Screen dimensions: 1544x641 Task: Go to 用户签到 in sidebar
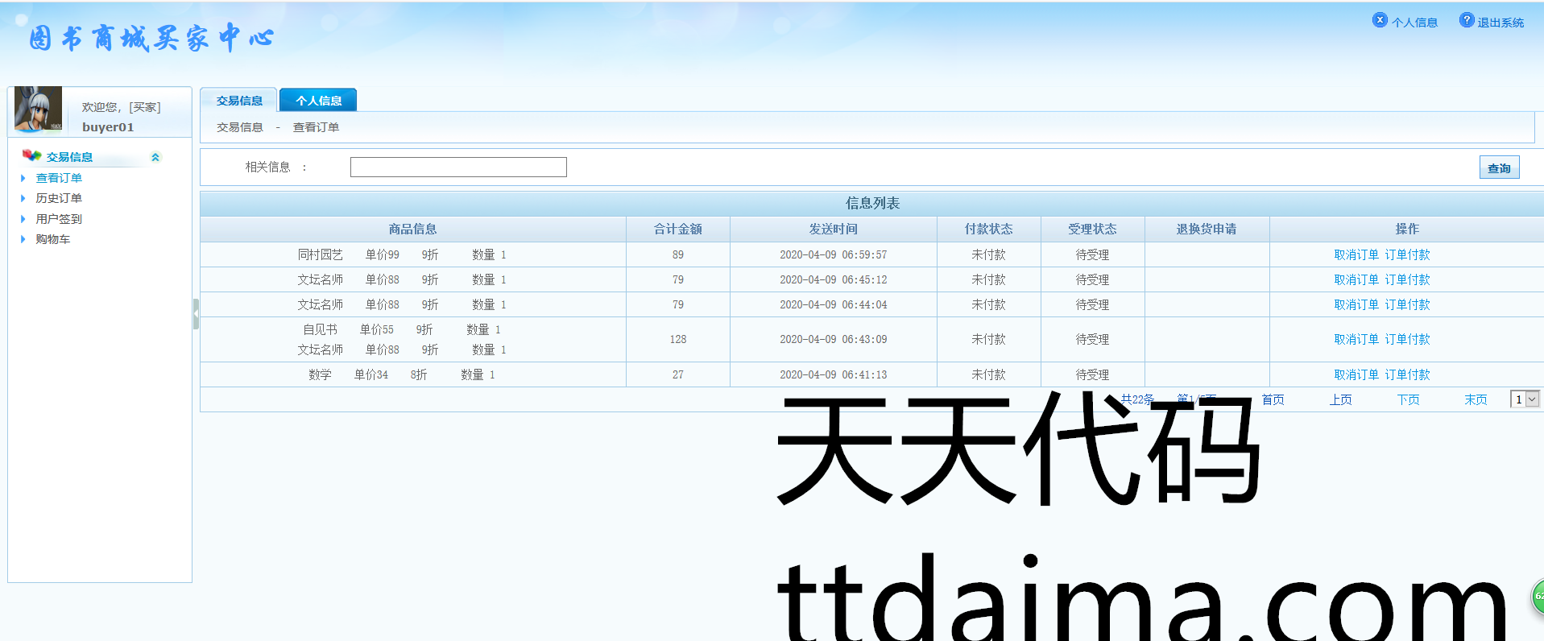coord(59,219)
